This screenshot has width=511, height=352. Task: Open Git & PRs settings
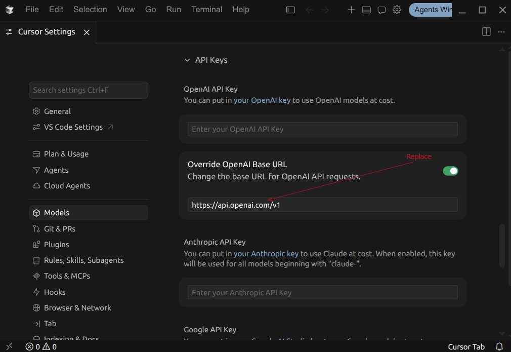(89, 229)
